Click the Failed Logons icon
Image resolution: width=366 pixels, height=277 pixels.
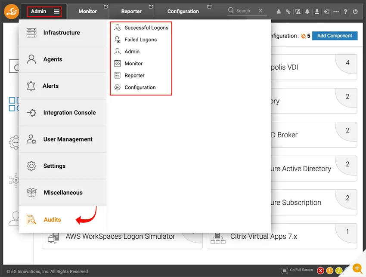[117, 40]
